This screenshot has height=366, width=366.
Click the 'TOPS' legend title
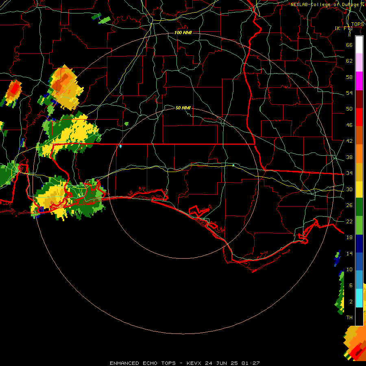[357, 24]
